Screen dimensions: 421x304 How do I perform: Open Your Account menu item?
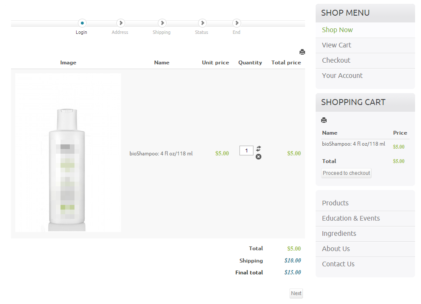(x=342, y=75)
